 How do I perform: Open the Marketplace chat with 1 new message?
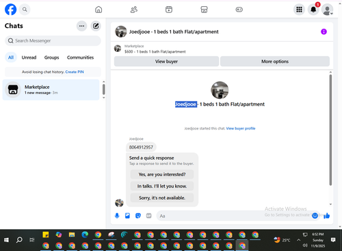pos(51,90)
